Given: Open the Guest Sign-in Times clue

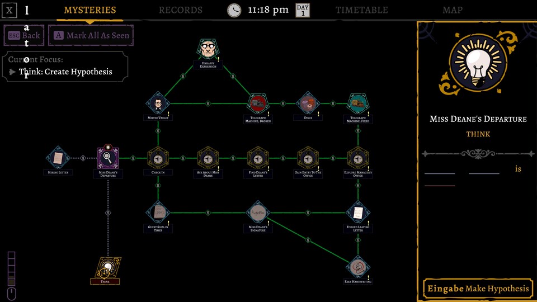Looking at the screenshot, I should 158,213.
